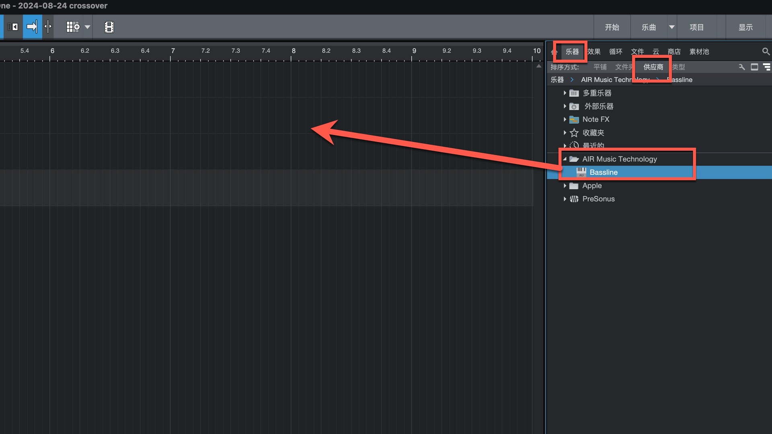This screenshot has width=772, height=434.
Task: Click the 开始 button
Action: point(612,27)
